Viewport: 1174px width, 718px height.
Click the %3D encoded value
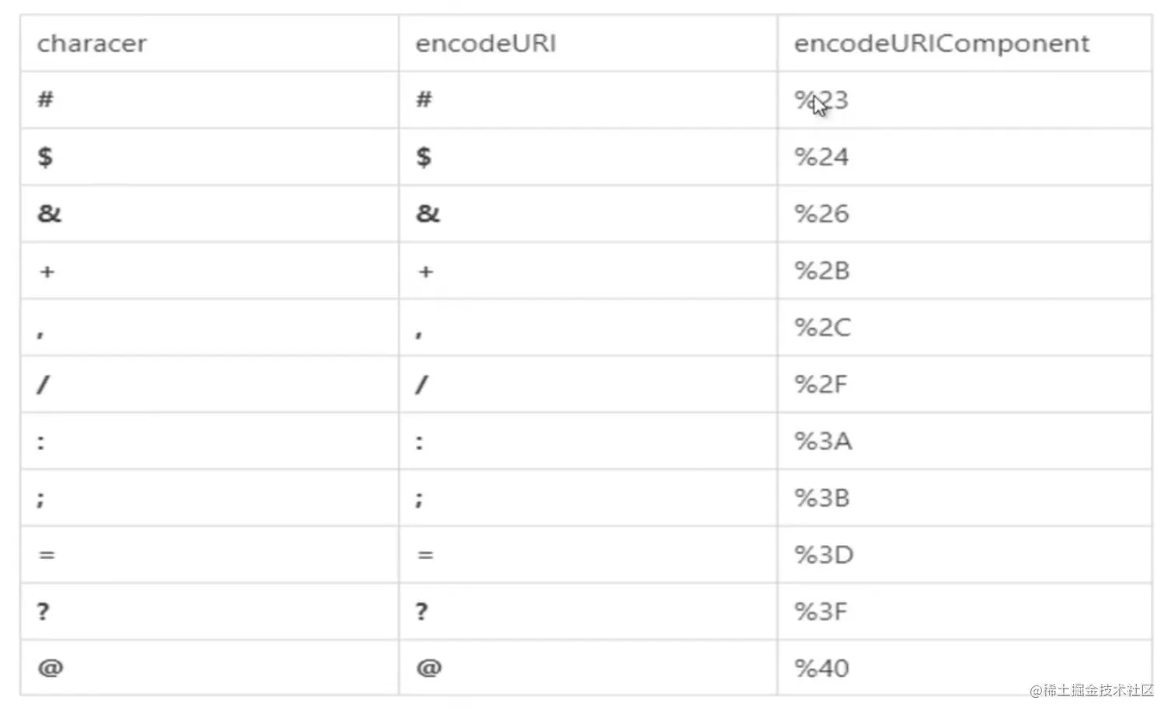click(x=823, y=555)
